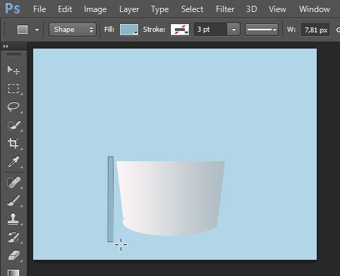Select the Eyedropper tool

[13, 162]
